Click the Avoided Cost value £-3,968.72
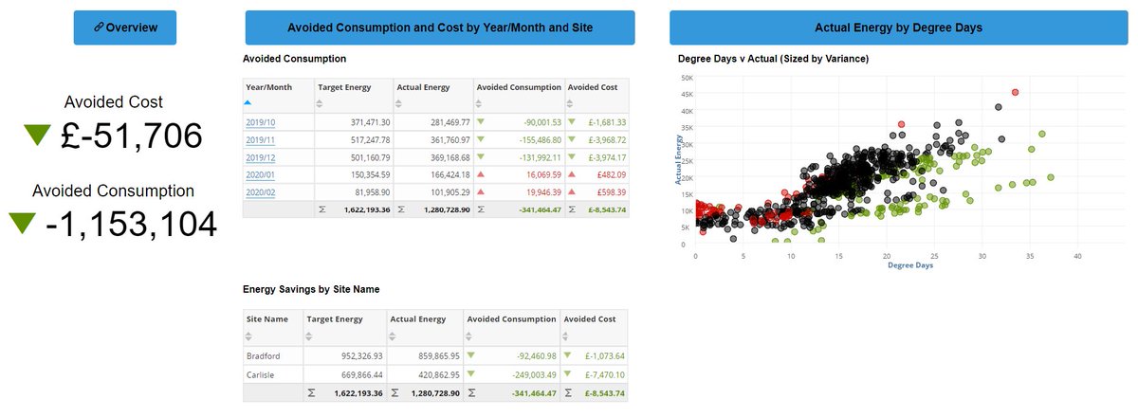This screenshot has height=418, width=1138. tap(605, 139)
